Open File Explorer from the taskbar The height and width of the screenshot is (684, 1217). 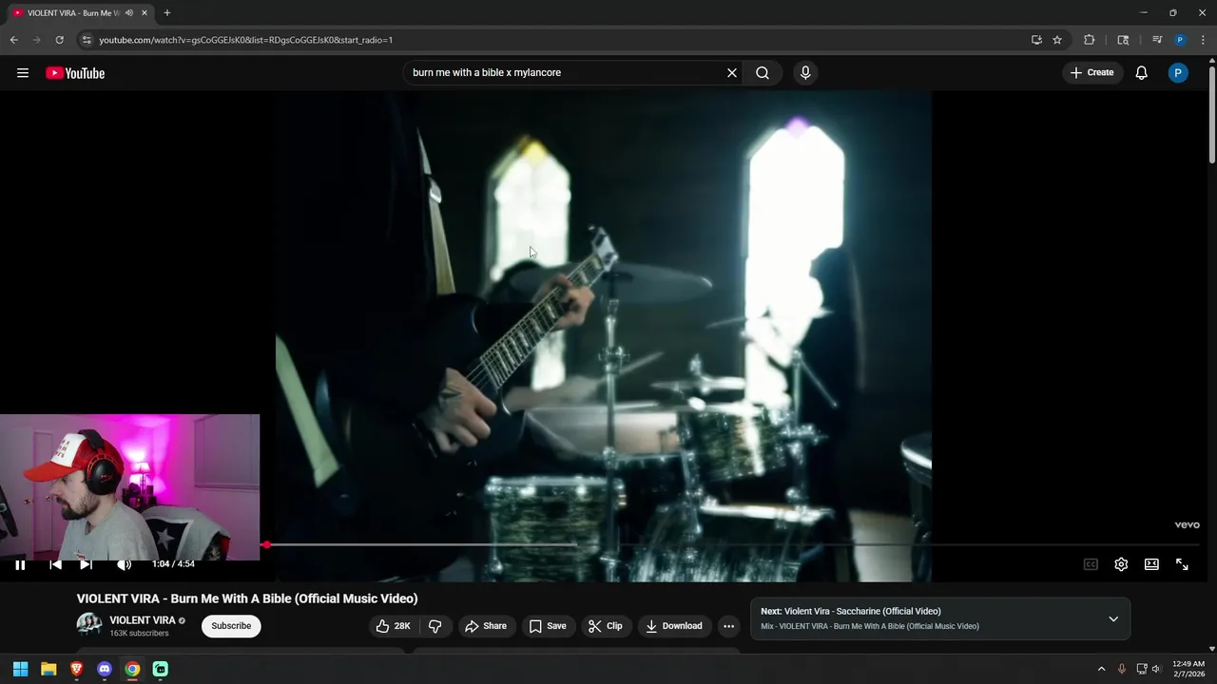point(48,669)
